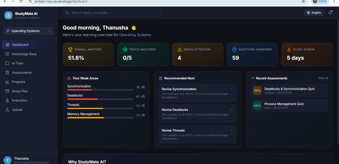Focus the Search topics, concepts field
339x164 pixels.
112,13
